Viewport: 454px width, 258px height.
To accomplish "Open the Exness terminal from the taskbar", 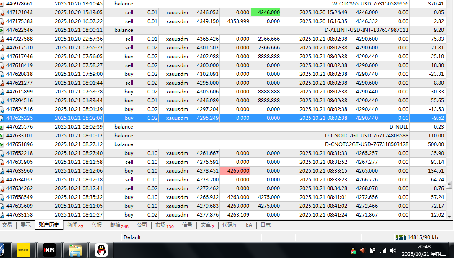I will (23, 250).
